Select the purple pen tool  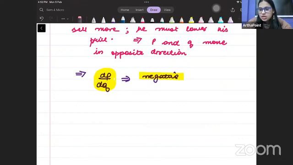click(113, 20)
